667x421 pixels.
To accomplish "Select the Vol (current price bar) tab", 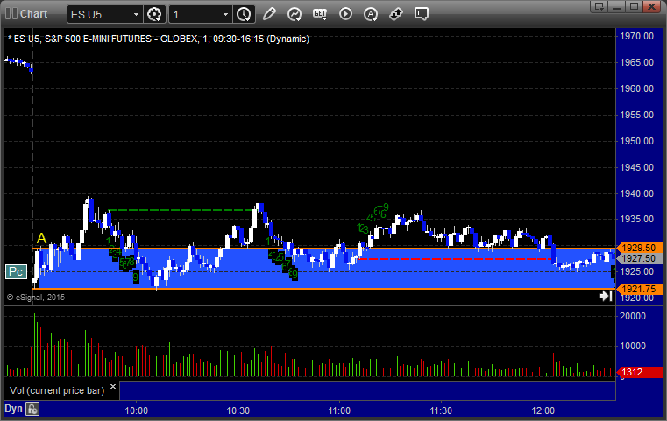I will pyautogui.click(x=56, y=389).
